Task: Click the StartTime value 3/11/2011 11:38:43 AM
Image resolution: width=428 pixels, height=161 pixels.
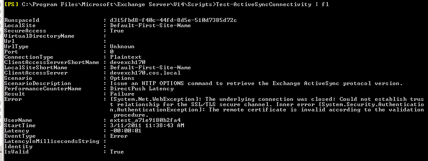Action: pos(147,125)
